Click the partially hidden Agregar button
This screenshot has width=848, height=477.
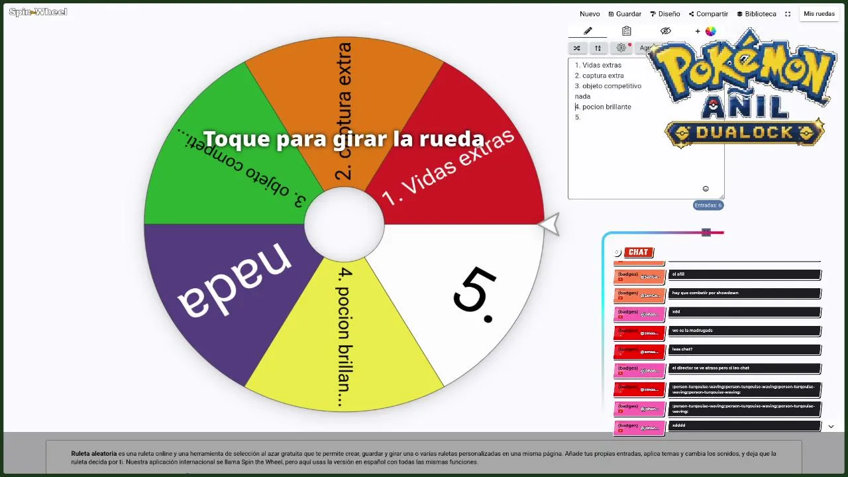click(644, 48)
